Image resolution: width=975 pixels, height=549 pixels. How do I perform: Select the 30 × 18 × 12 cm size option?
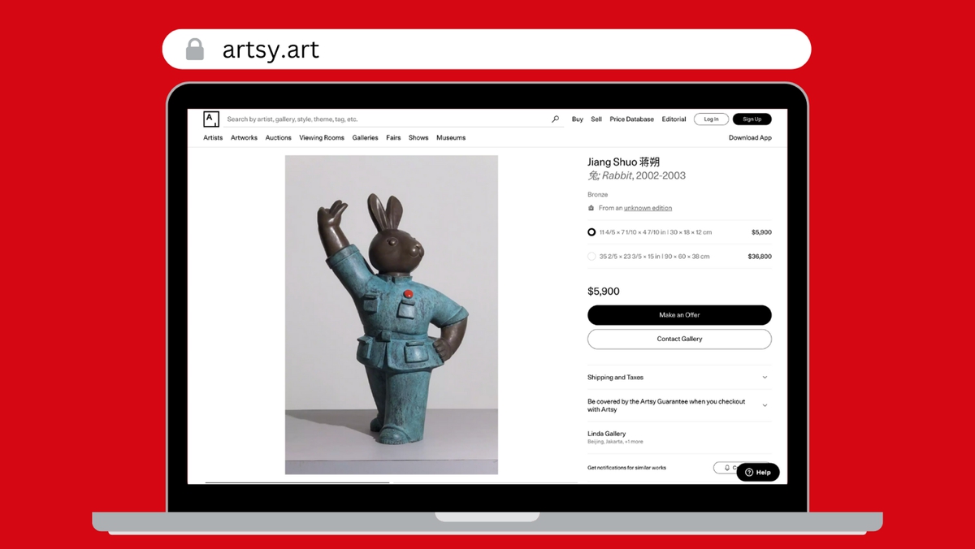coord(591,232)
